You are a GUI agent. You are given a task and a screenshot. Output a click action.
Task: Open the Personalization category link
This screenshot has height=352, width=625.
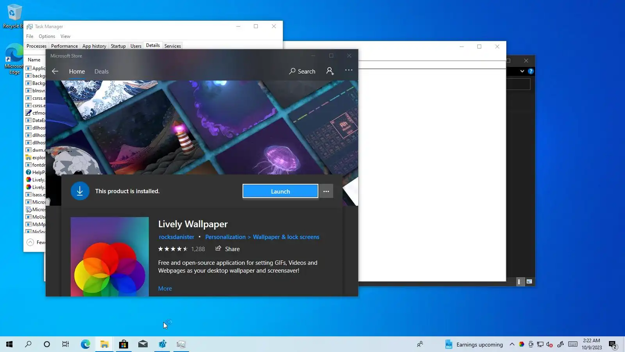tap(225, 237)
